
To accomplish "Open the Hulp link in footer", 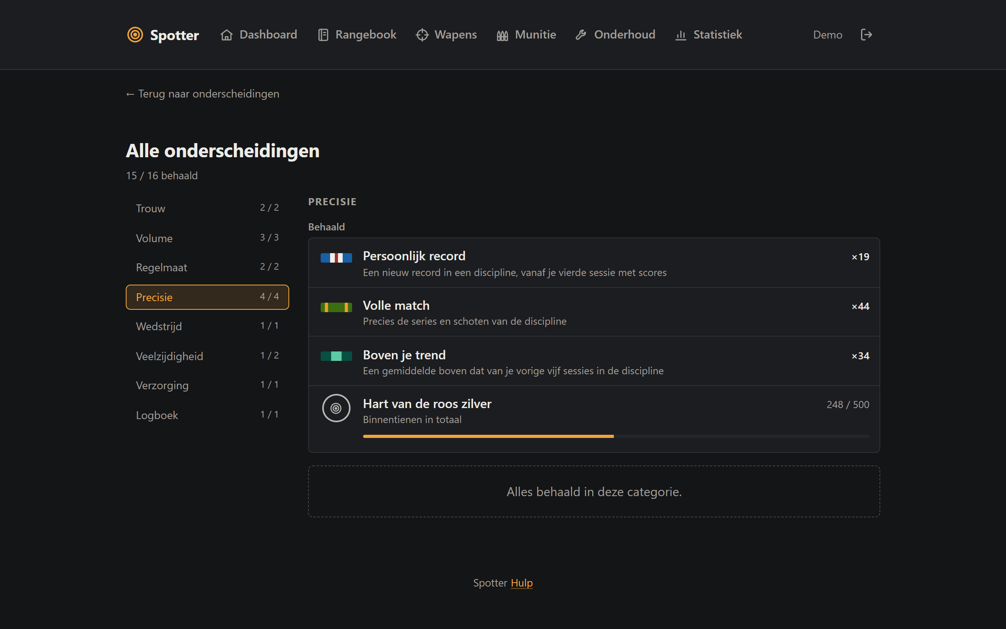I will (x=522, y=583).
